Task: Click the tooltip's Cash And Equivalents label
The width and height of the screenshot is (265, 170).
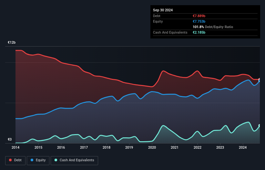Action: point(170,32)
